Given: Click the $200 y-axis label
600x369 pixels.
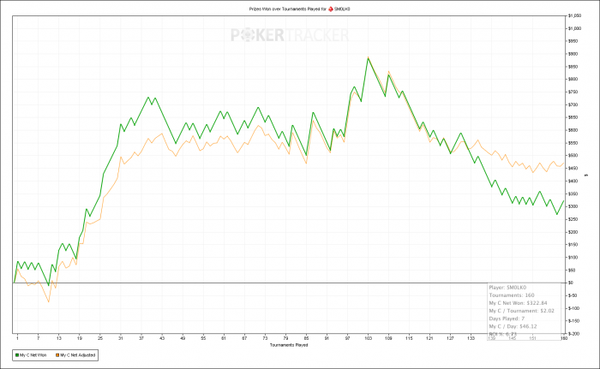Looking at the screenshot, I should pos(573,232).
